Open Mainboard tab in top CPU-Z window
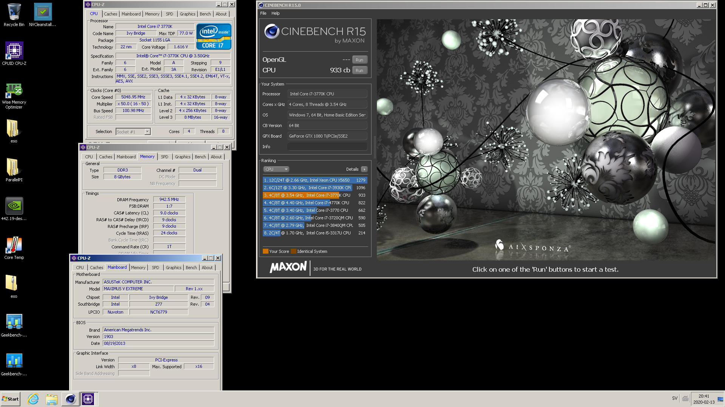This screenshot has height=407, width=725. (131, 14)
